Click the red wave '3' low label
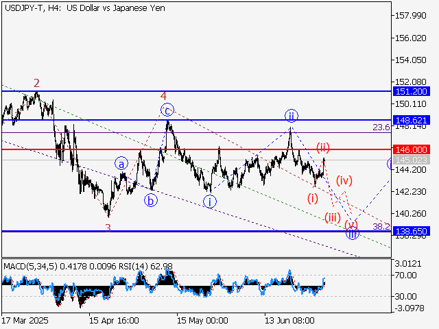This screenshot has height=329, width=439. click(108, 227)
